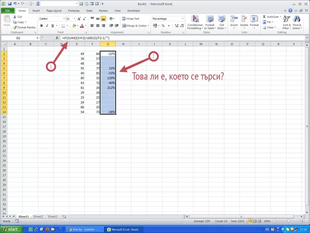Open Cell Styles gallery
This screenshot has height=233, width=310.
(x=221, y=23)
